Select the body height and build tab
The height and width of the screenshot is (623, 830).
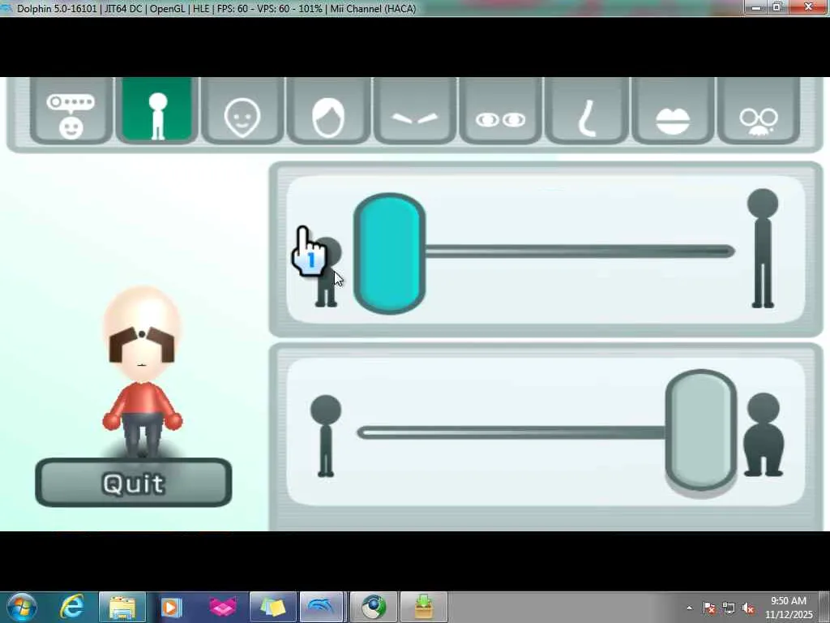[157, 110]
